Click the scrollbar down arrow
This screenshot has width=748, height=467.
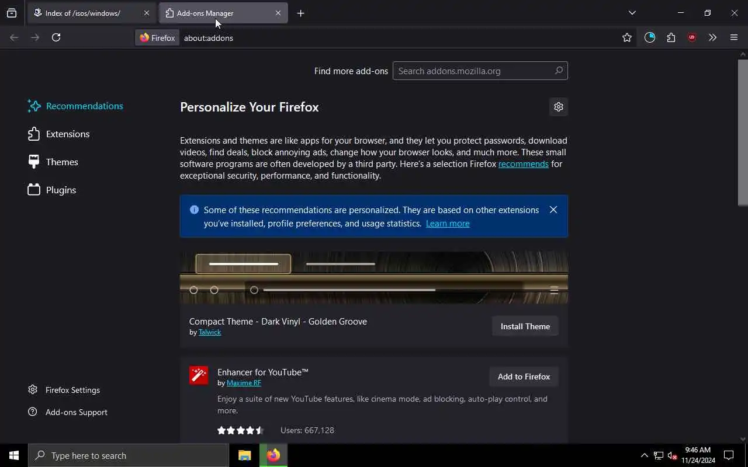(x=743, y=439)
